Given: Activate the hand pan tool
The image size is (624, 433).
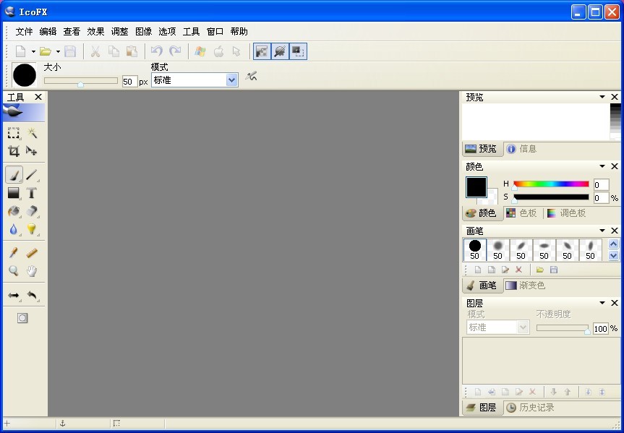Looking at the screenshot, I should click(32, 271).
